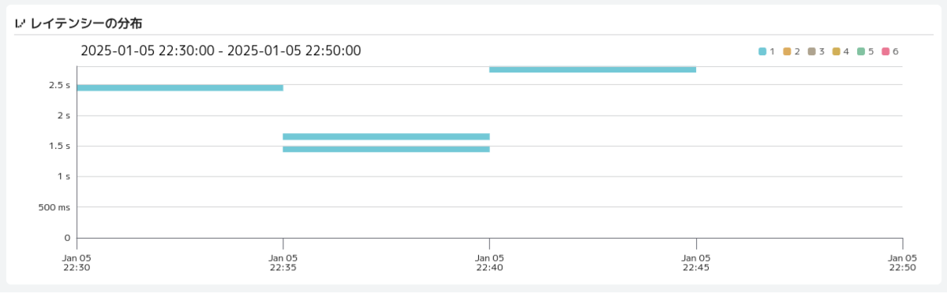Screen dimensions: 947x297
Task: Click the chart icon beside レイテンシーの分布
Action: click(x=21, y=24)
